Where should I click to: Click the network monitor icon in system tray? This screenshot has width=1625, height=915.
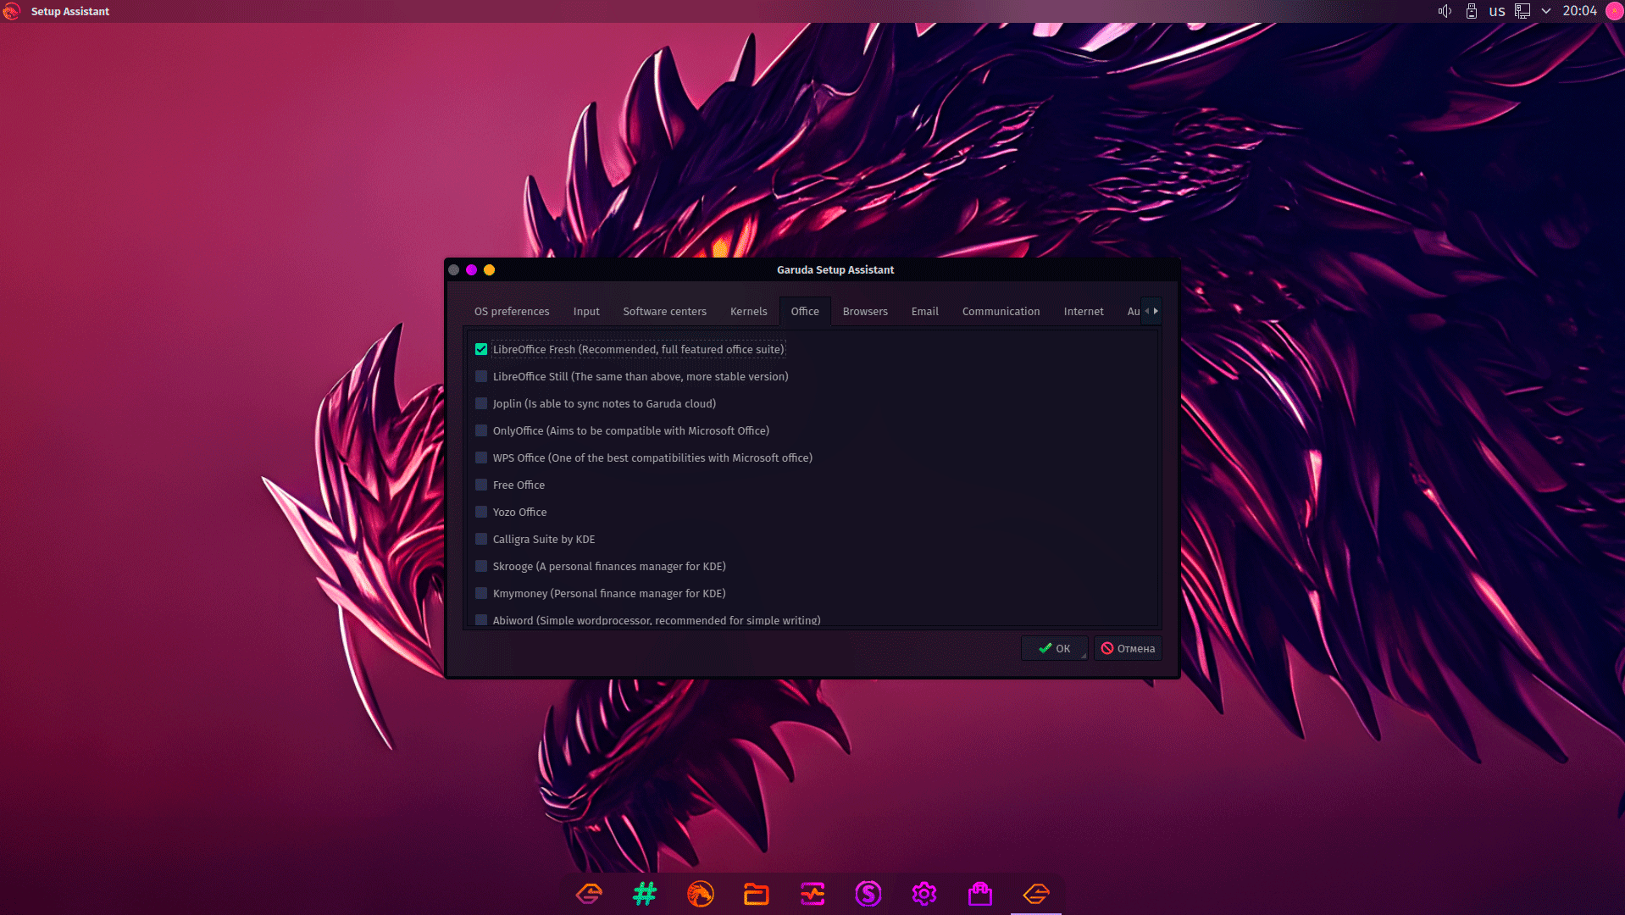click(x=1522, y=11)
